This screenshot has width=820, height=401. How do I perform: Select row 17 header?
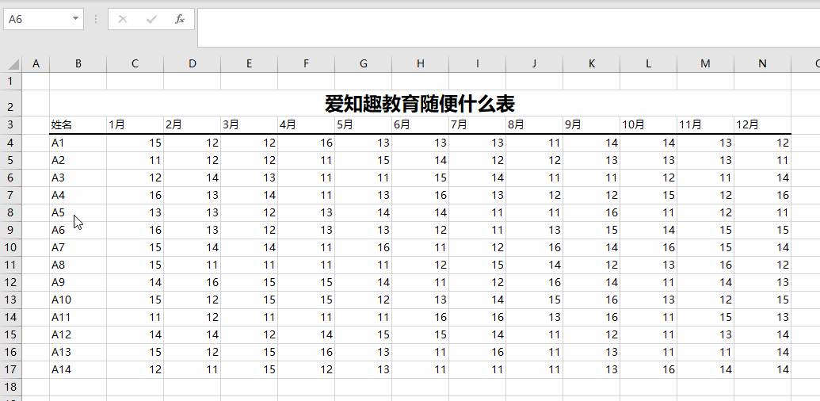pyautogui.click(x=10, y=369)
